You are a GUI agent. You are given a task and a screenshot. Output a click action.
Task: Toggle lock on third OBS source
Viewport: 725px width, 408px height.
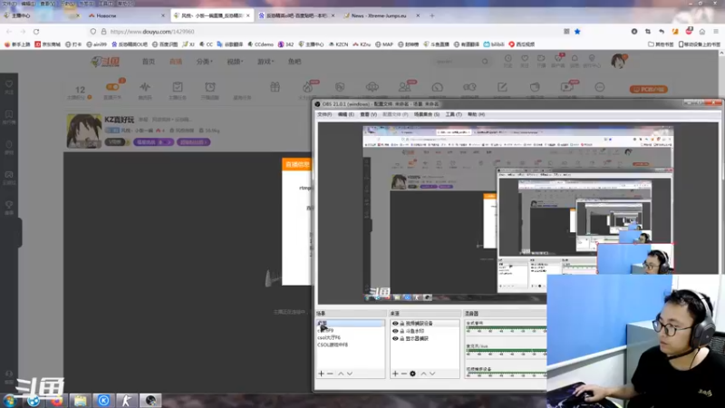pos(401,338)
